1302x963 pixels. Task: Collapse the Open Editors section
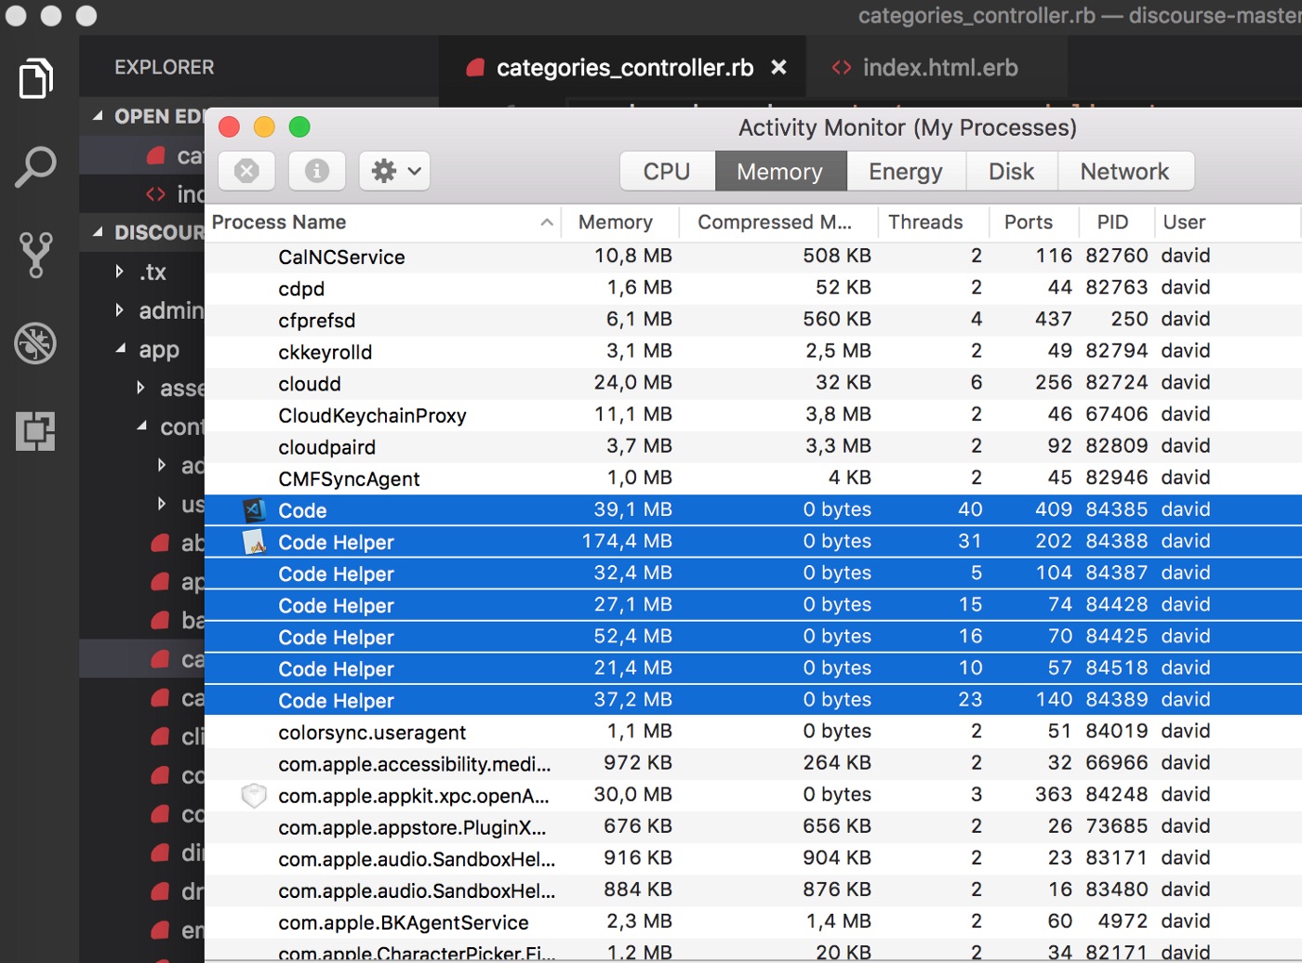click(x=99, y=116)
